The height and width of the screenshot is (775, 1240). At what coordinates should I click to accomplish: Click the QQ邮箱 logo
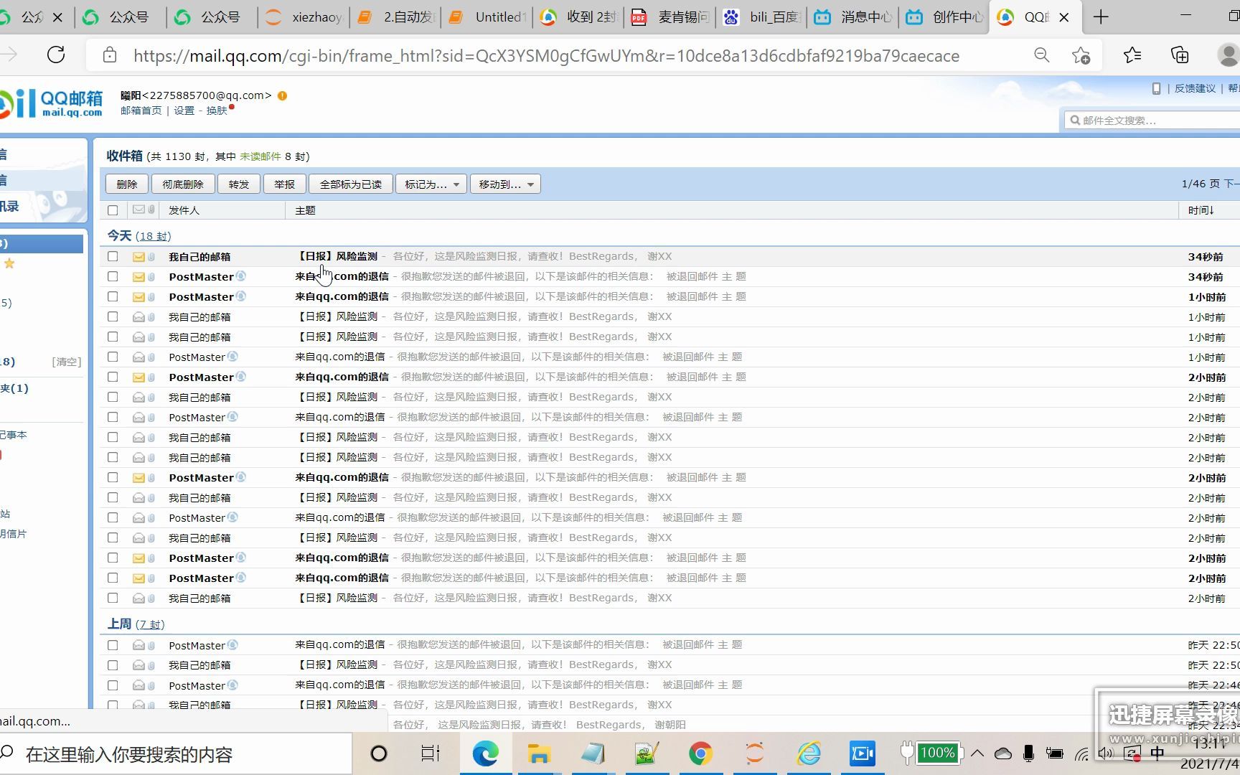click(x=52, y=103)
